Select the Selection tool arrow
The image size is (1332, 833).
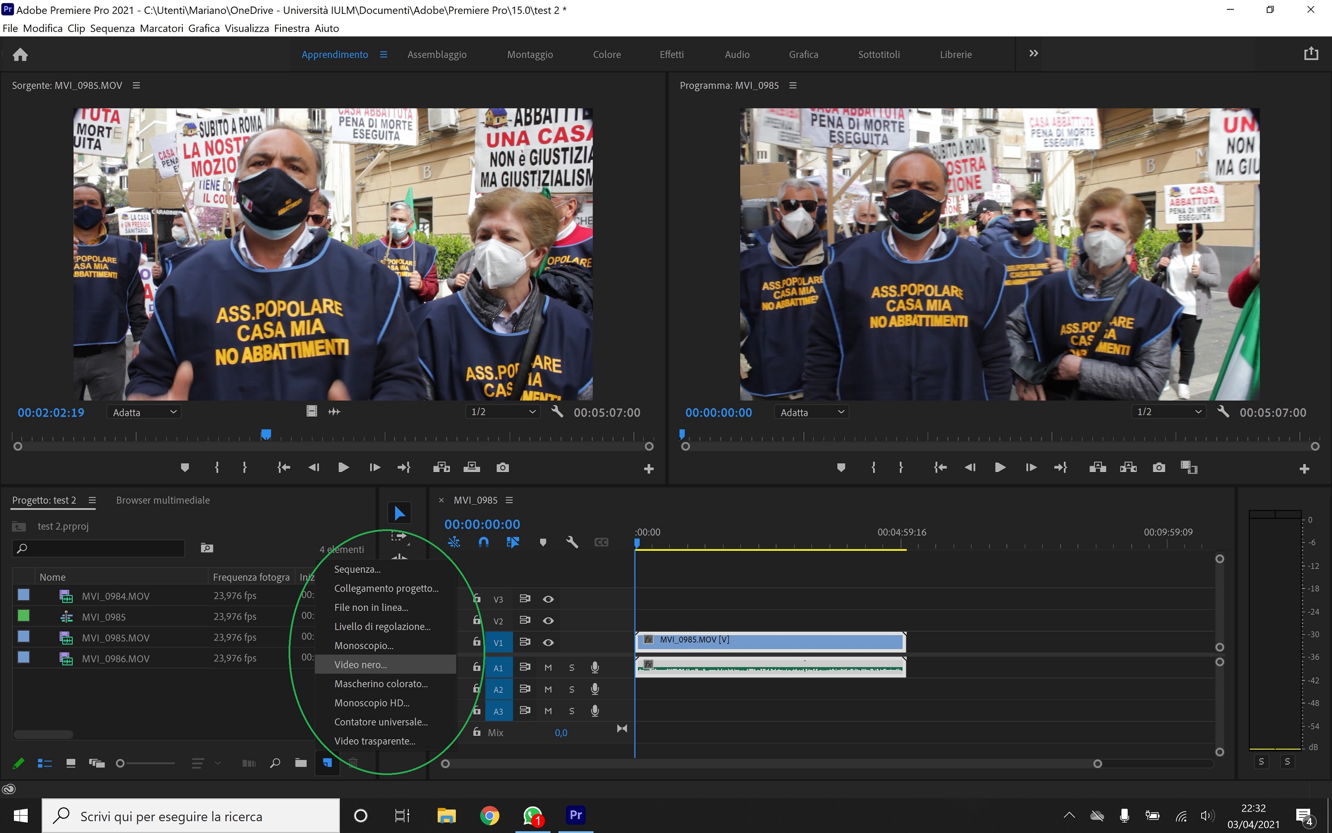coord(399,513)
